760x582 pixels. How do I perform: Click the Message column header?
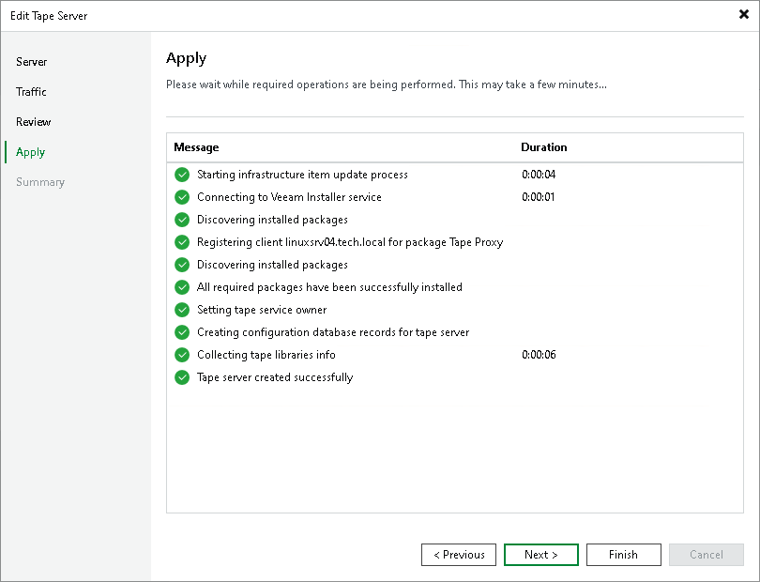tap(196, 147)
